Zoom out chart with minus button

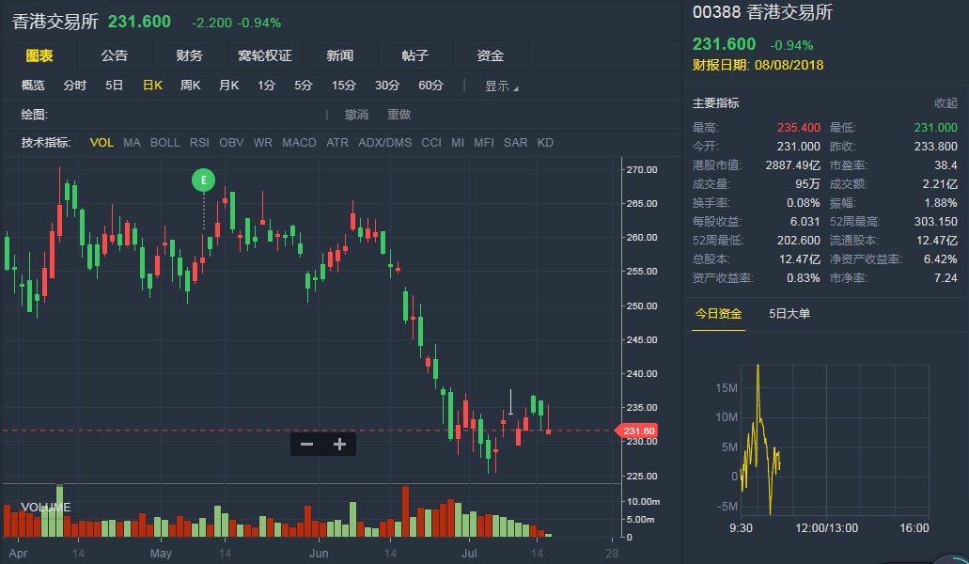pos(306,445)
